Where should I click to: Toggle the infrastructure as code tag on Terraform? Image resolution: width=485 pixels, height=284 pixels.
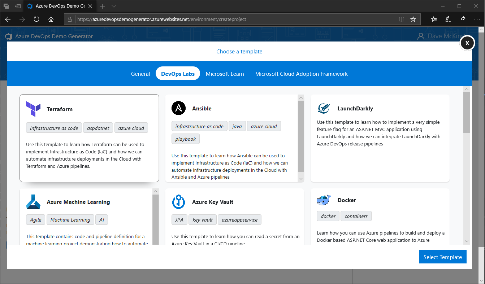53,128
